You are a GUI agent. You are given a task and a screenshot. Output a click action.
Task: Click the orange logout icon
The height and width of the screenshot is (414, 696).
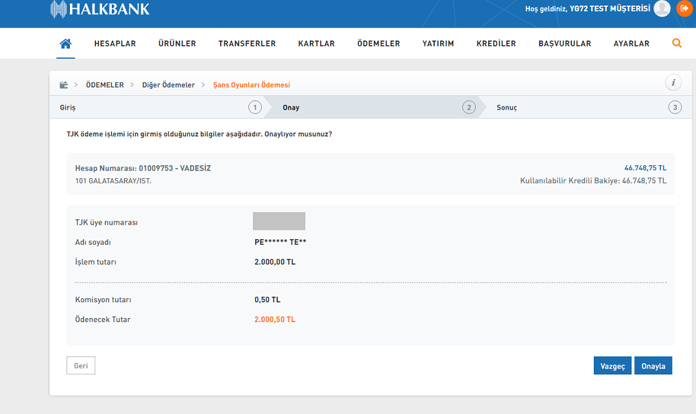coord(684,8)
